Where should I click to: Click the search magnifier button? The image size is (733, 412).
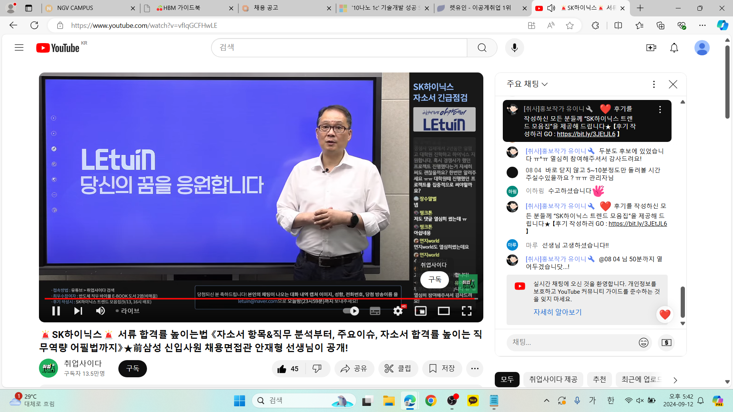pos(482,48)
